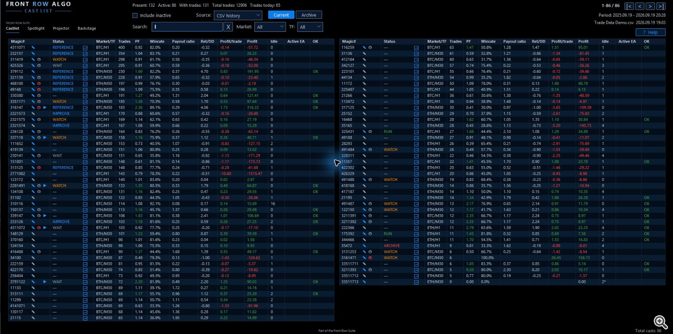The height and width of the screenshot is (334, 673).
Task: Switch to the Castlist tab
Action: [13, 28]
